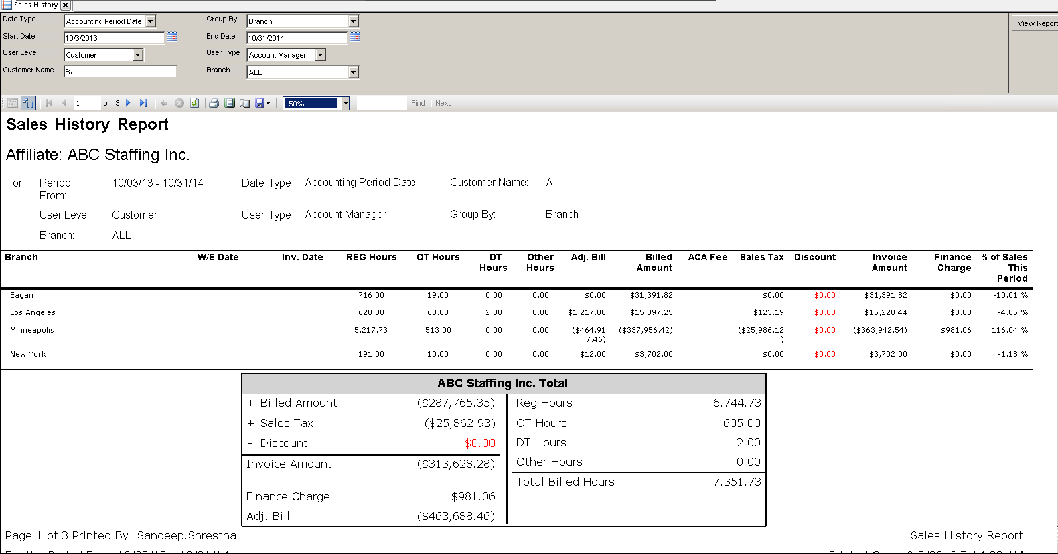The height and width of the screenshot is (554, 1058).
Task: Click the current page number field
Action: click(86, 103)
